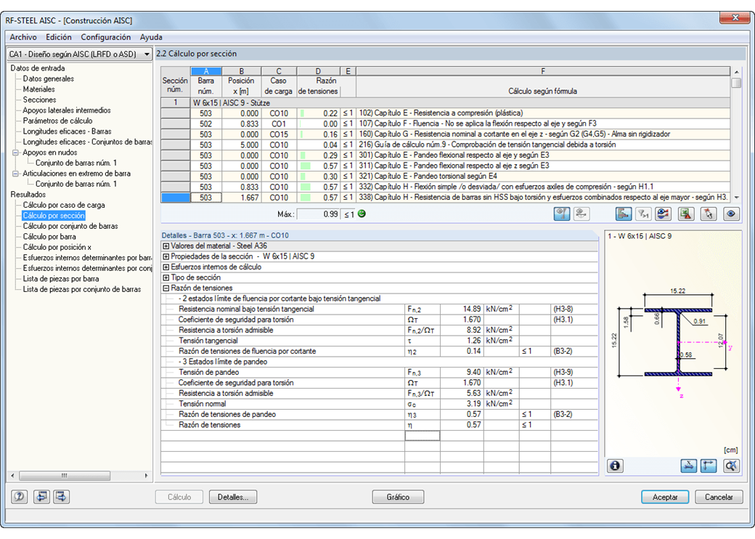Viewport: 755px width, 539px height.
Task: Click the view mode eye icon
Action: click(x=731, y=214)
